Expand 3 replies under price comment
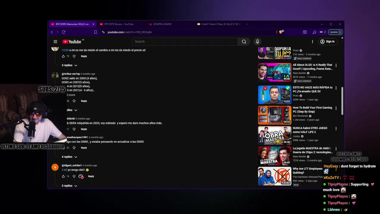380x214 pixels. [69, 65]
